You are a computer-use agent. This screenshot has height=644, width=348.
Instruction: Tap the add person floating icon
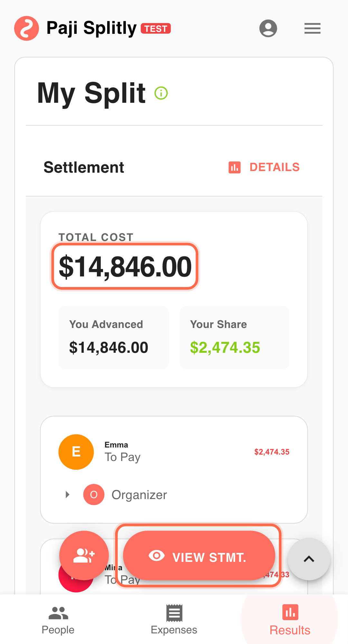[x=84, y=555]
